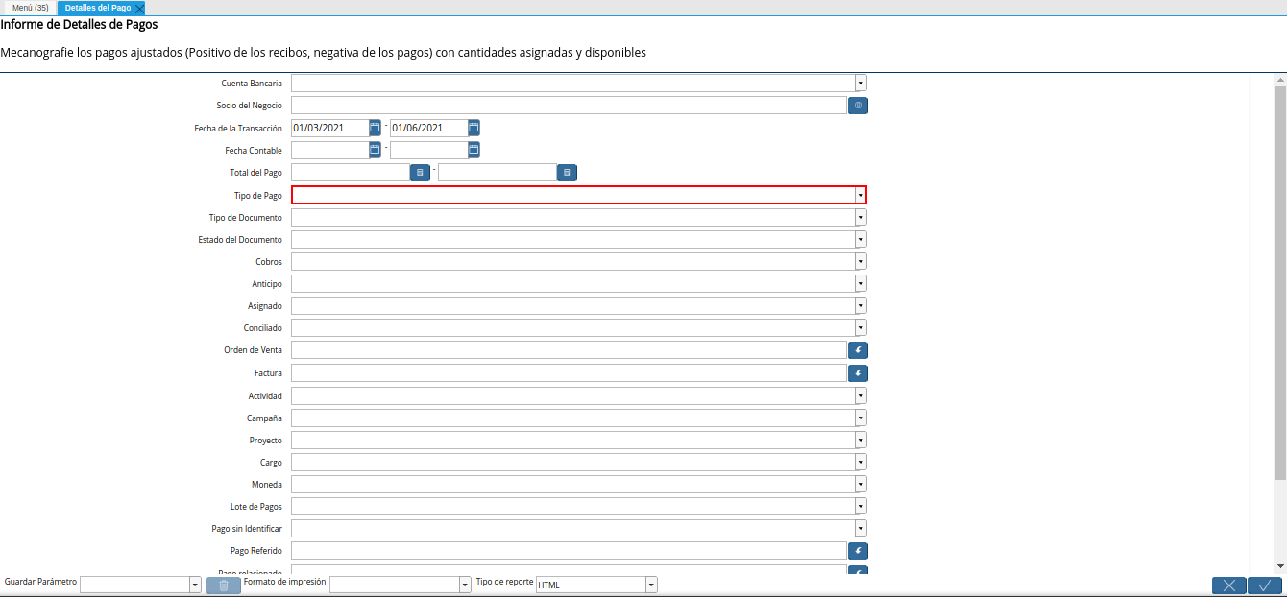Expand the Proyecto dropdown
The image size is (1287, 597).
pos(861,441)
